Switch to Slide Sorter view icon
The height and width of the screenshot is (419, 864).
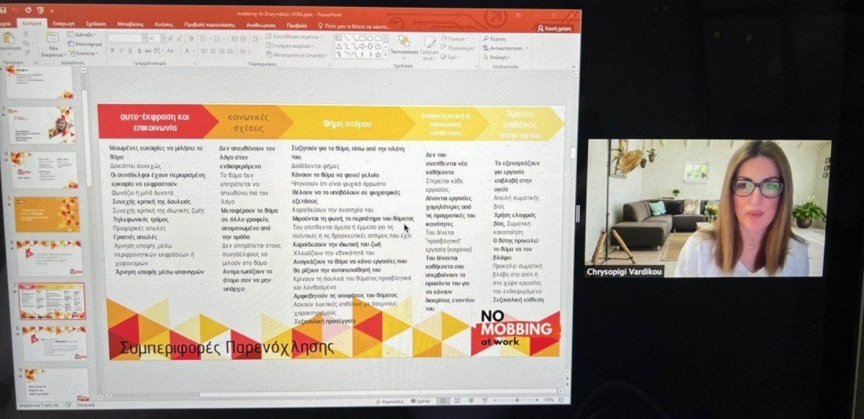click(x=457, y=401)
